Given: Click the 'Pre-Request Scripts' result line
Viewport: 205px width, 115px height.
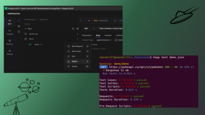Looking at the screenshot, I should (130, 106).
